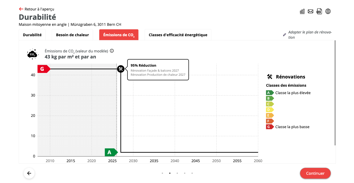The image size is (354, 183).
Task: Open the Besoin de chaleur tab
Action: pyautogui.click(x=72, y=35)
